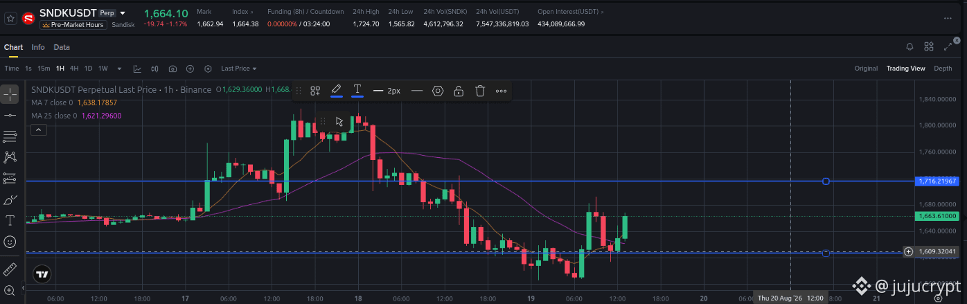Image resolution: width=967 pixels, height=304 pixels.
Task: Click the plus button beside 1,609.32041 price
Action: click(909, 251)
